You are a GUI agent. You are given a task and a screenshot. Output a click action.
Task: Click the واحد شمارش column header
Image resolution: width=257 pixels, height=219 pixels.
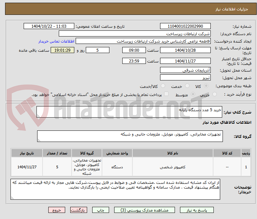[117, 153]
